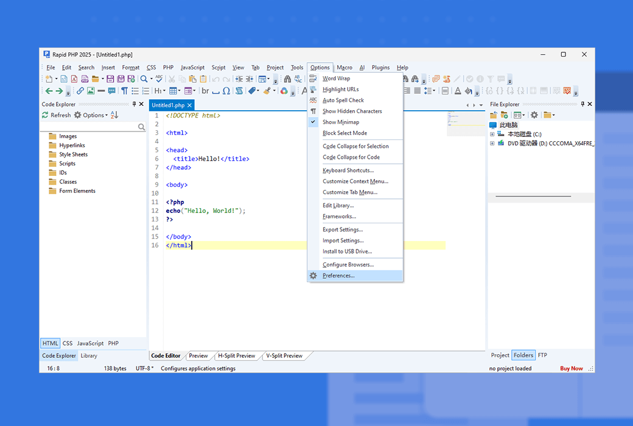The width and height of the screenshot is (633, 426).
Task: Toggle Highlight URLs option
Action: coord(355,89)
